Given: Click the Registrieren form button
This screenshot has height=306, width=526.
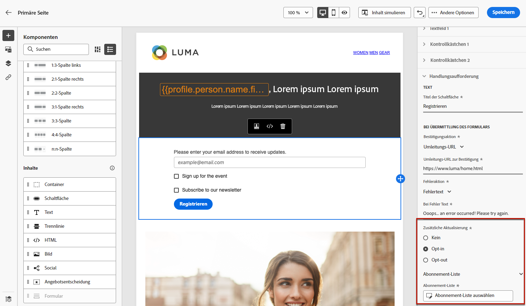Looking at the screenshot, I should (x=193, y=204).
